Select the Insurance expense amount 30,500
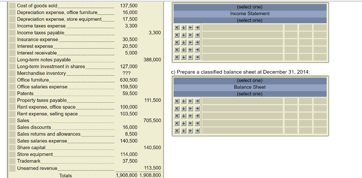The image size is (362, 178). pyautogui.click(x=130, y=39)
